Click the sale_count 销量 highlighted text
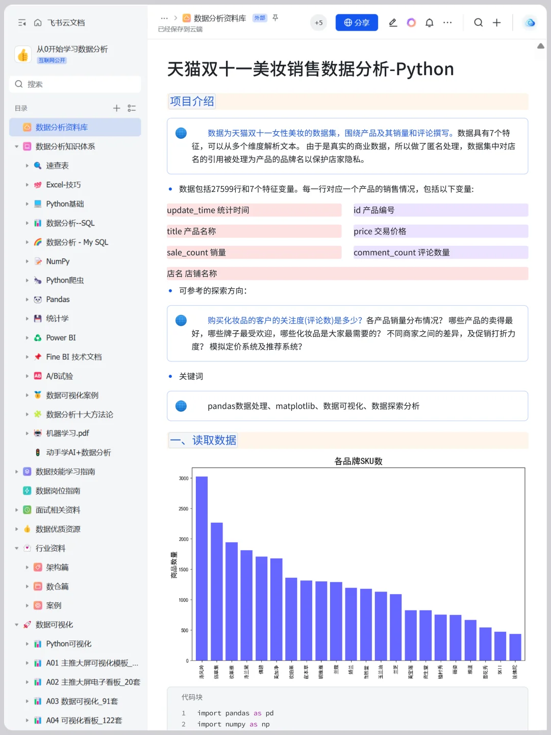The height and width of the screenshot is (735, 551). pyautogui.click(x=196, y=253)
